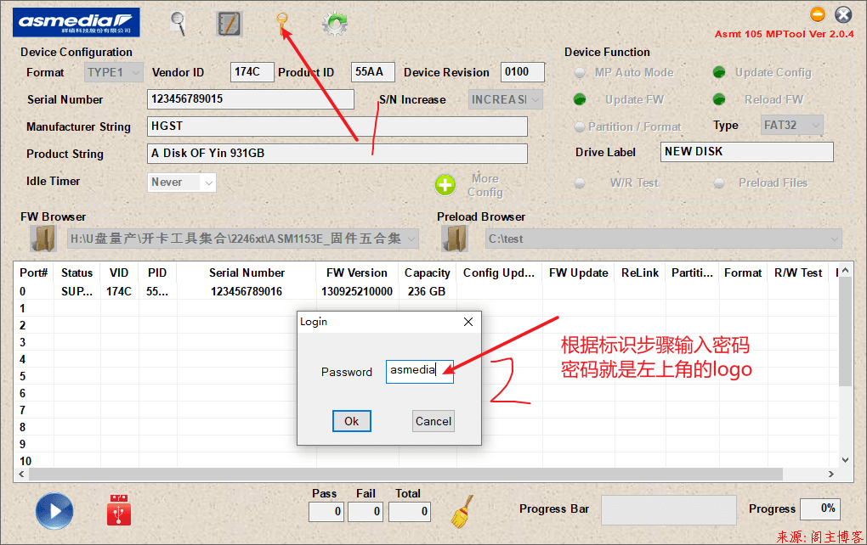The width and height of the screenshot is (867, 545).
Task: Click the Password input field
Action: click(420, 370)
